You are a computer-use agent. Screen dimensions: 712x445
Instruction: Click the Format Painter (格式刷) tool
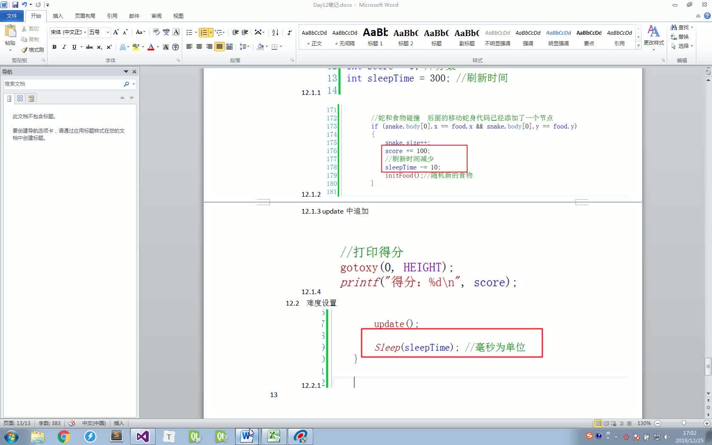click(x=33, y=50)
